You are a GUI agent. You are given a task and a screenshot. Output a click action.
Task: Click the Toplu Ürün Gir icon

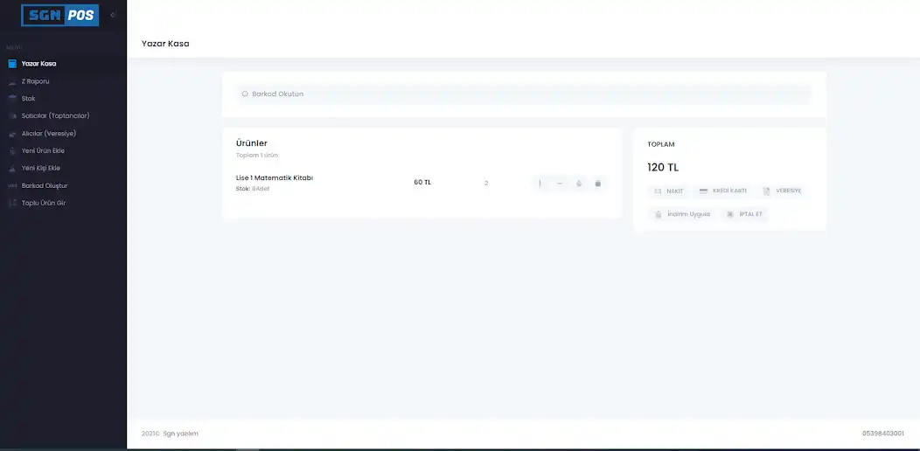[x=12, y=203]
